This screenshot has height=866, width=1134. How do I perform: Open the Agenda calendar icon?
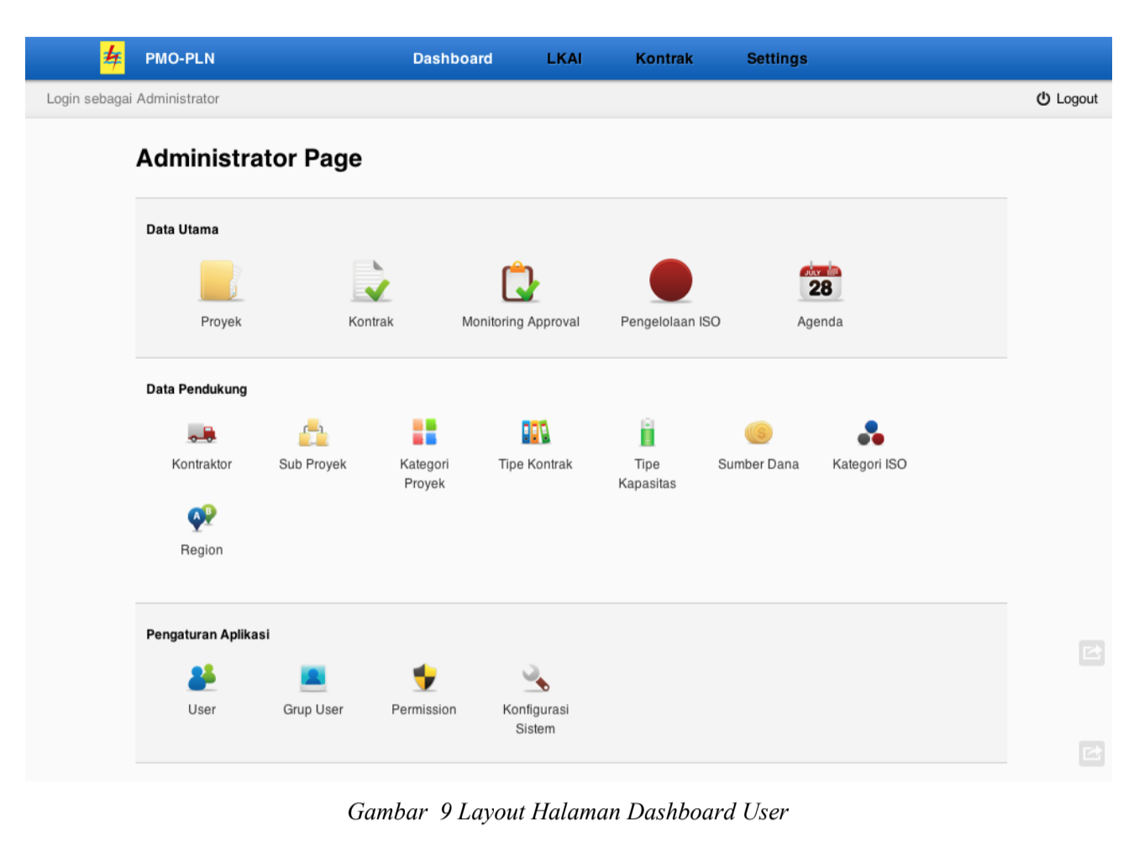click(820, 281)
